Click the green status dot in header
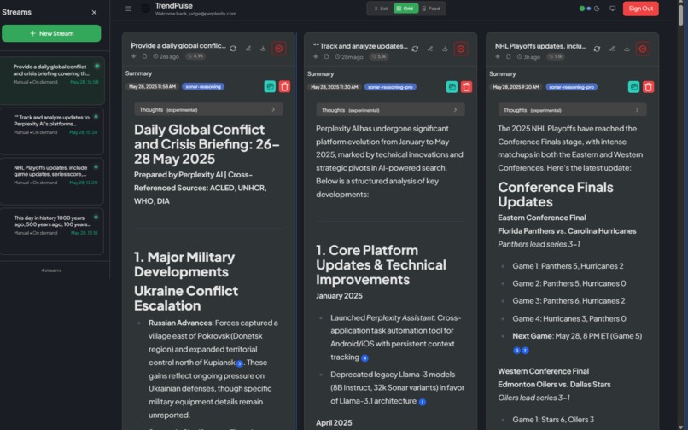This screenshot has width=688, height=430. 582,9
